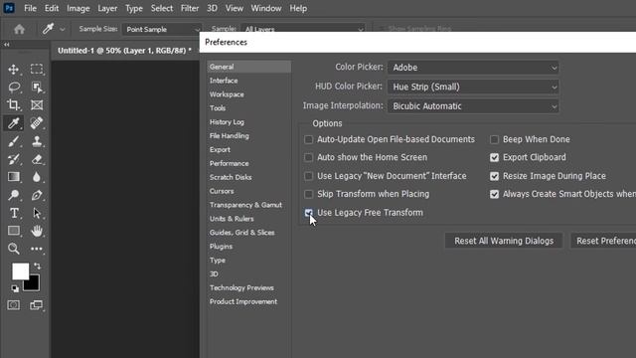636x358 pixels.
Task: Select the Rectangle shape tool
Action: pyautogui.click(x=13, y=231)
